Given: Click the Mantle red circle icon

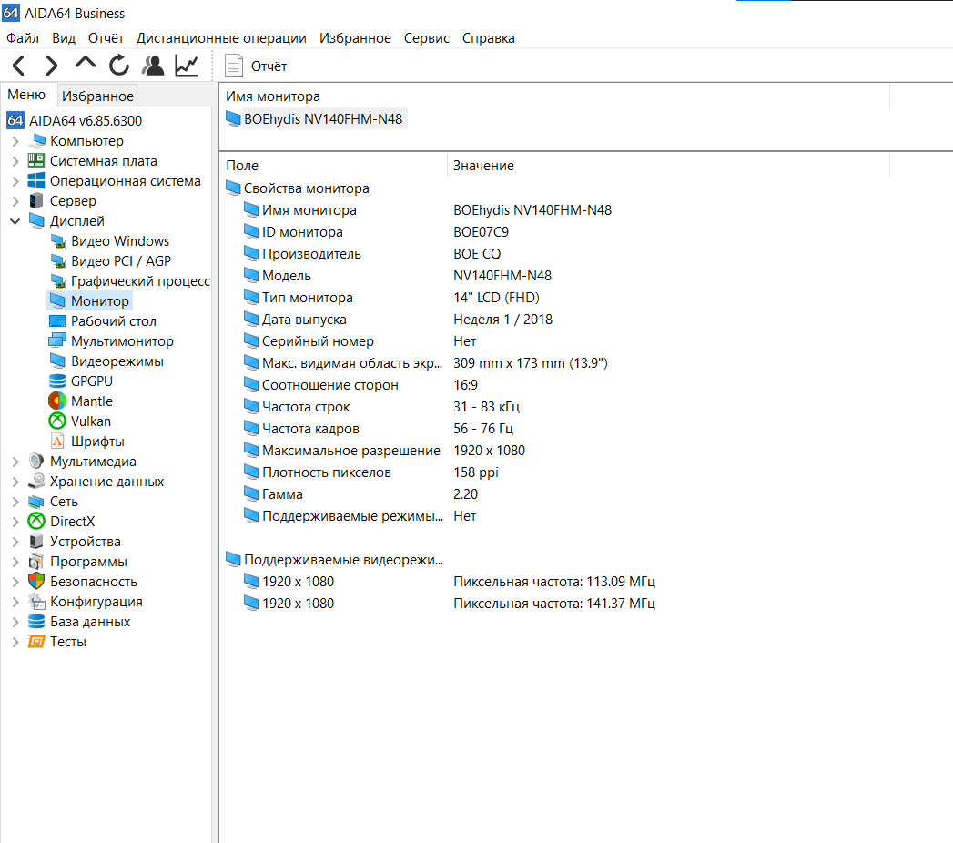Looking at the screenshot, I should point(57,401).
